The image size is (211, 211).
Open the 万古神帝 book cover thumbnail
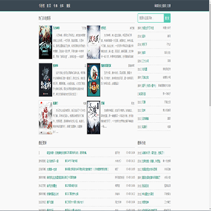pos(45,42)
